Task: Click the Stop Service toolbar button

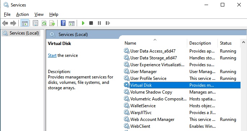Action: [91, 23]
